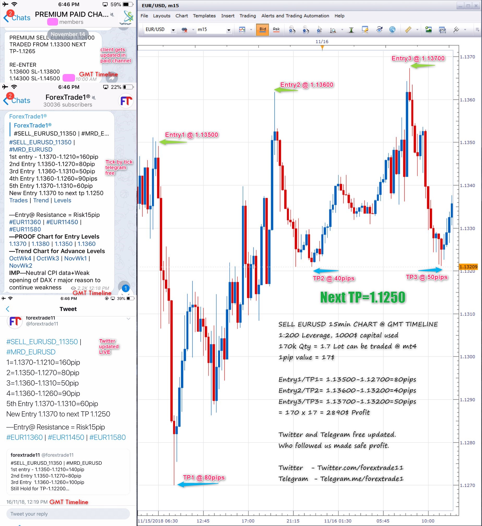This screenshot has width=482, height=526.
Task: Click the 11/16 orange date marker
Action: click(x=322, y=47)
